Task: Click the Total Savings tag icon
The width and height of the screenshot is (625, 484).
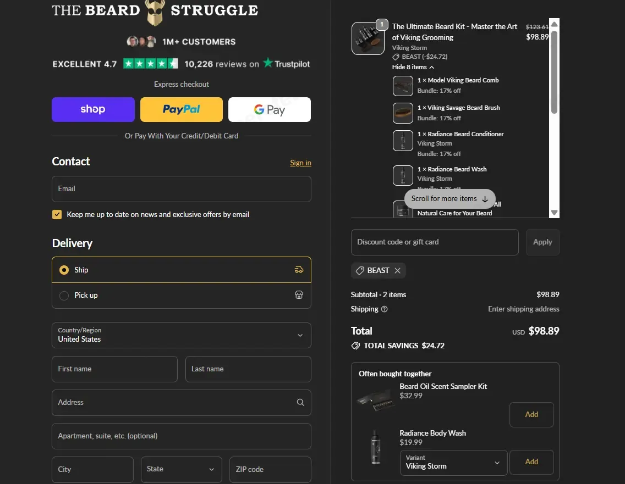Action: (x=355, y=346)
